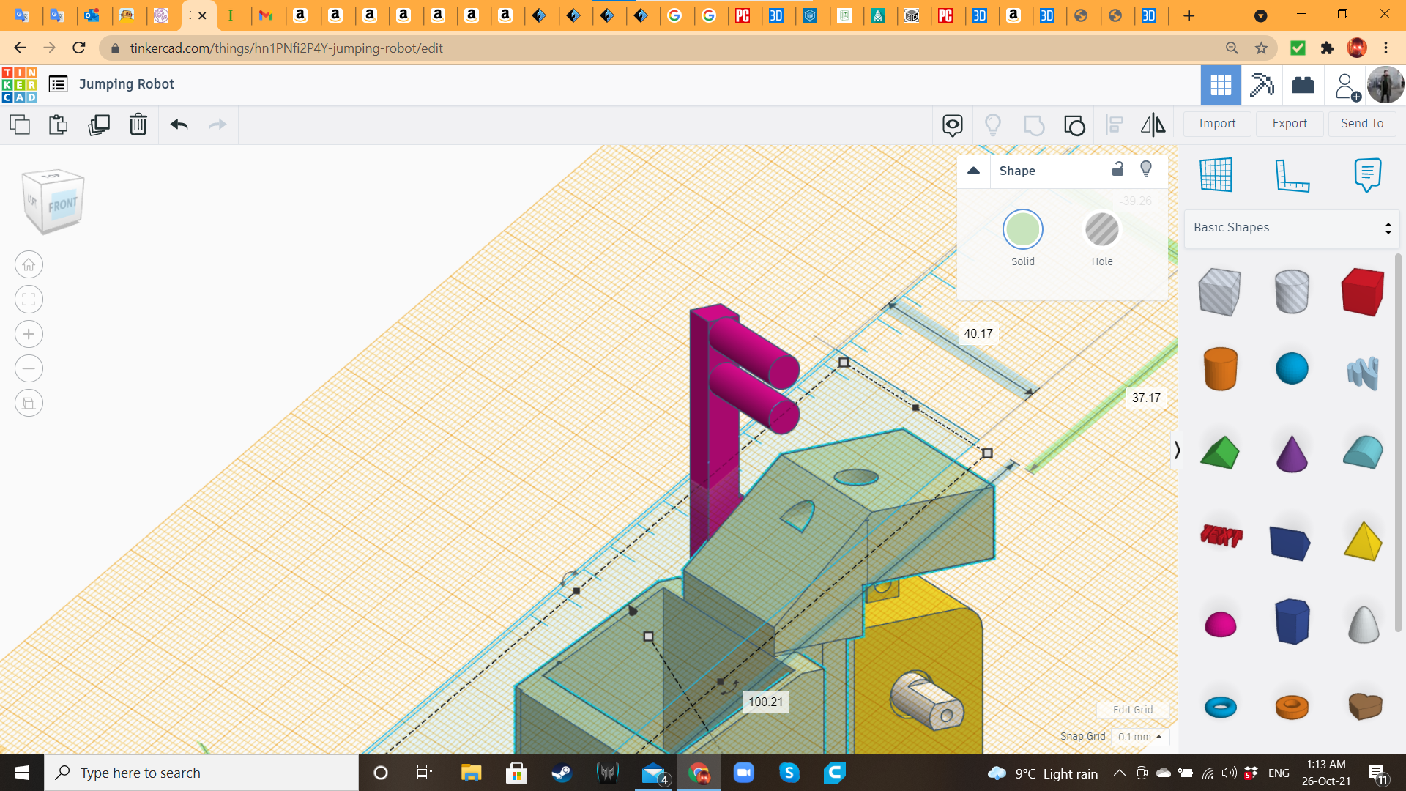1406x791 pixels.
Task: Click Home view button
Action: pos(29,264)
